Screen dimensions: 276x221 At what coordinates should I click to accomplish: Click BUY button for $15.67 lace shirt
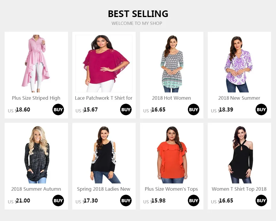(x=126, y=109)
